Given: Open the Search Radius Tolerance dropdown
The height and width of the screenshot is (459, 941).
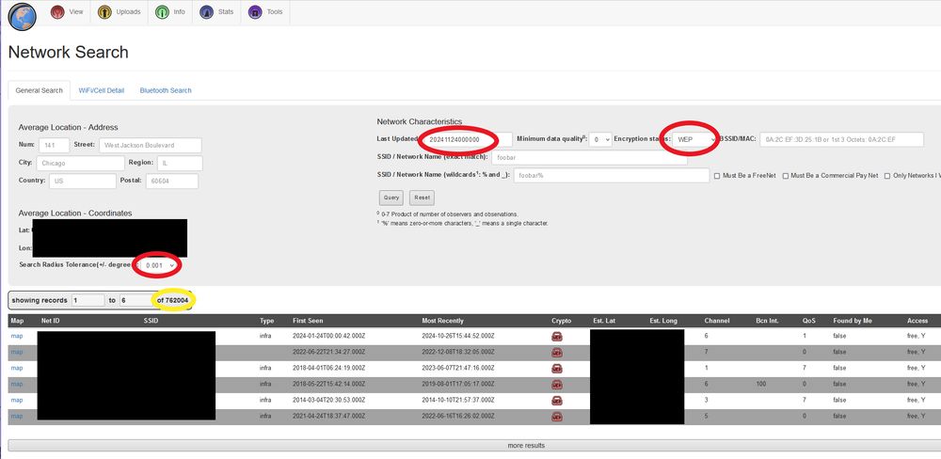Looking at the screenshot, I should (x=160, y=265).
